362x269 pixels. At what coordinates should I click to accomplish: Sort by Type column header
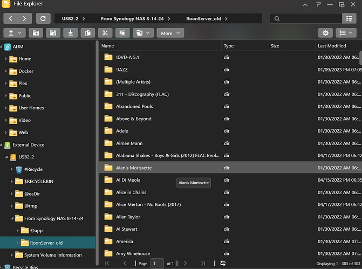tap(245, 46)
